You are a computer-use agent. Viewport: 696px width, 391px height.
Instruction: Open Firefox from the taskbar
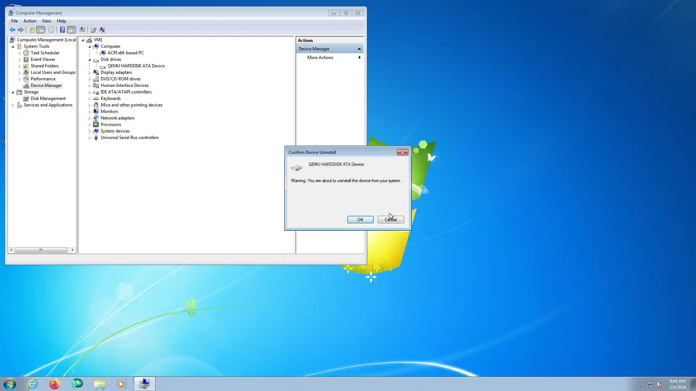point(55,384)
